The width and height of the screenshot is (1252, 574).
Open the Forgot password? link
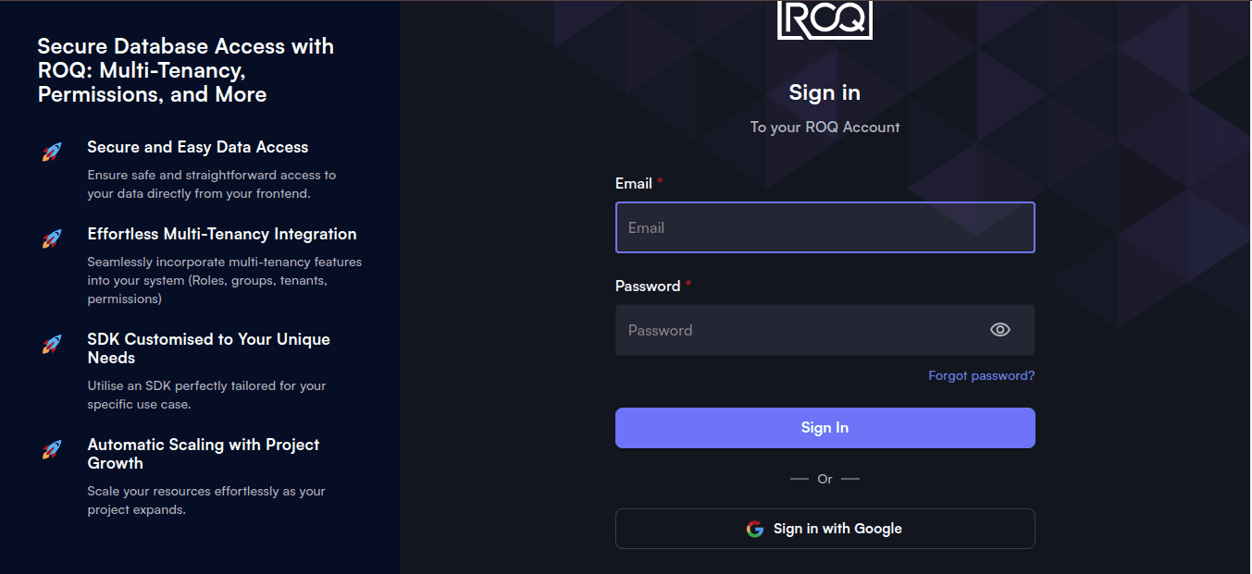click(x=981, y=376)
